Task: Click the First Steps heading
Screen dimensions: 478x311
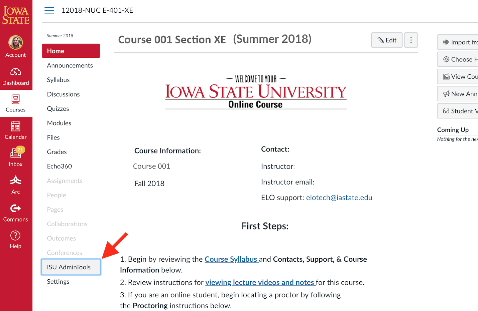Action: 265,226
